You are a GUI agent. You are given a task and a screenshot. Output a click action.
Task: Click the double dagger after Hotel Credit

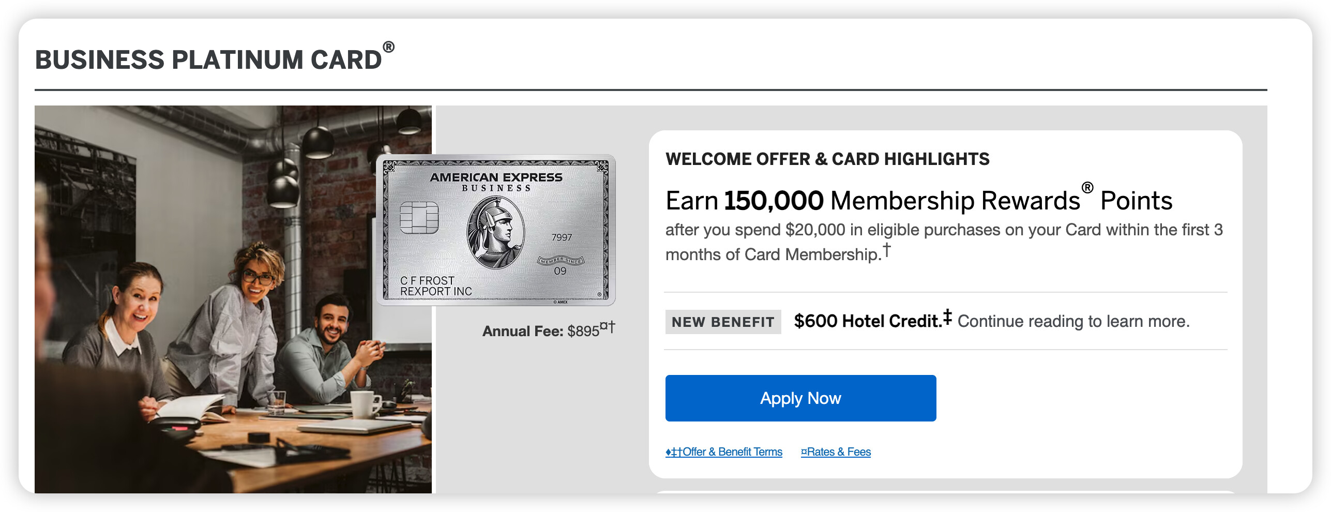(947, 316)
